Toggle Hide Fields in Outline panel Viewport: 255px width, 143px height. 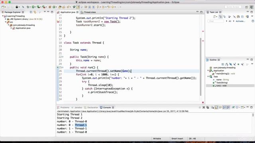(x=231, y=64)
